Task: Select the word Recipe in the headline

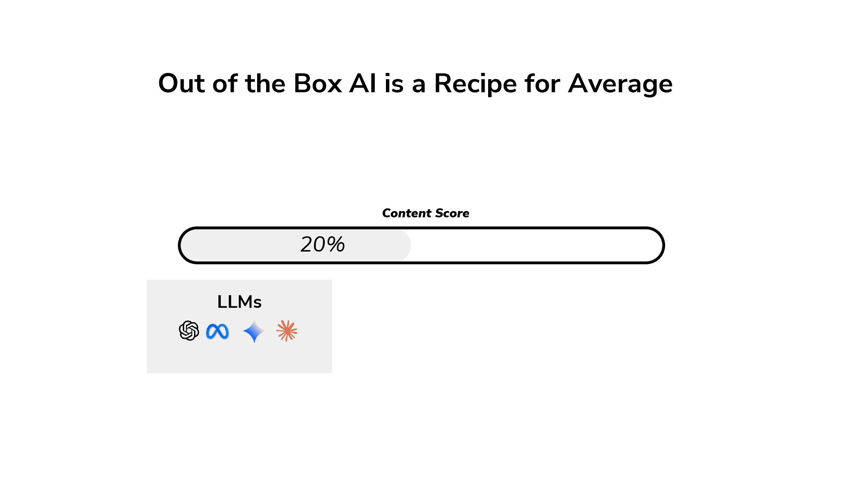Action: [475, 84]
